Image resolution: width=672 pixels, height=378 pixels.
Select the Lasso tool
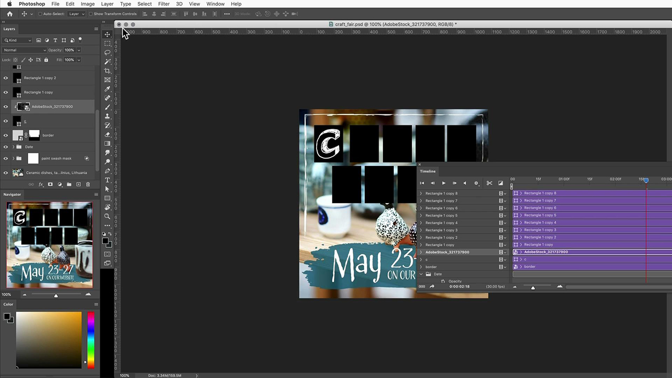pyautogui.click(x=108, y=52)
